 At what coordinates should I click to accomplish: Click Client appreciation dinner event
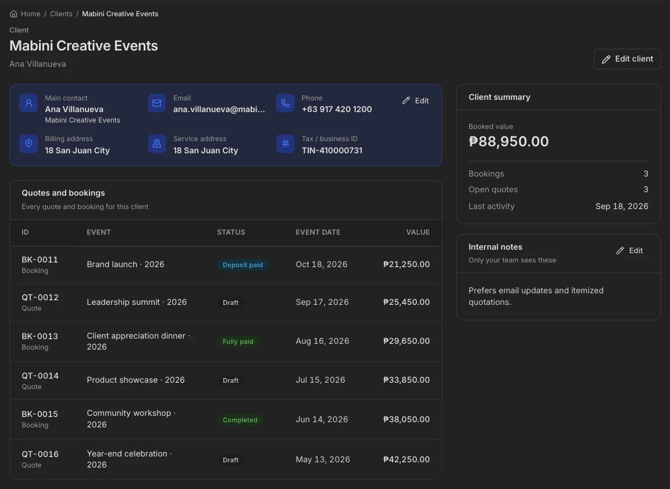pyautogui.click(x=138, y=341)
